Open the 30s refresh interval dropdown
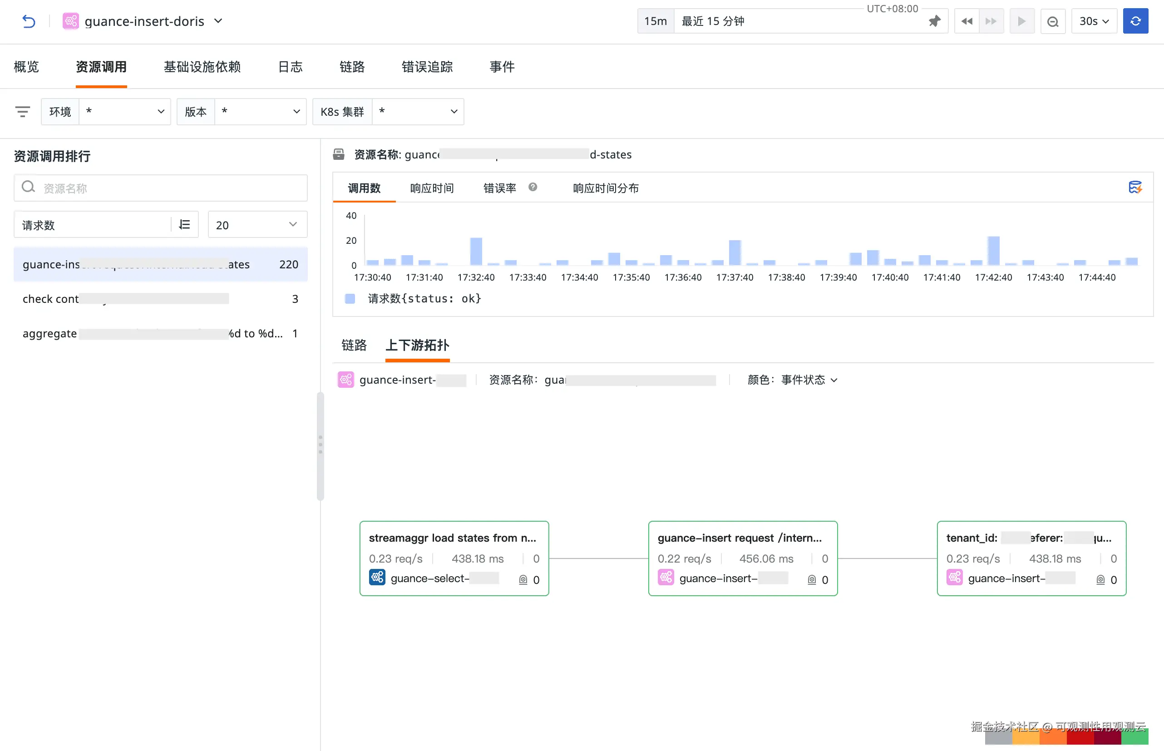The width and height of the screenshot is (1164, 751). point(1093,21)
